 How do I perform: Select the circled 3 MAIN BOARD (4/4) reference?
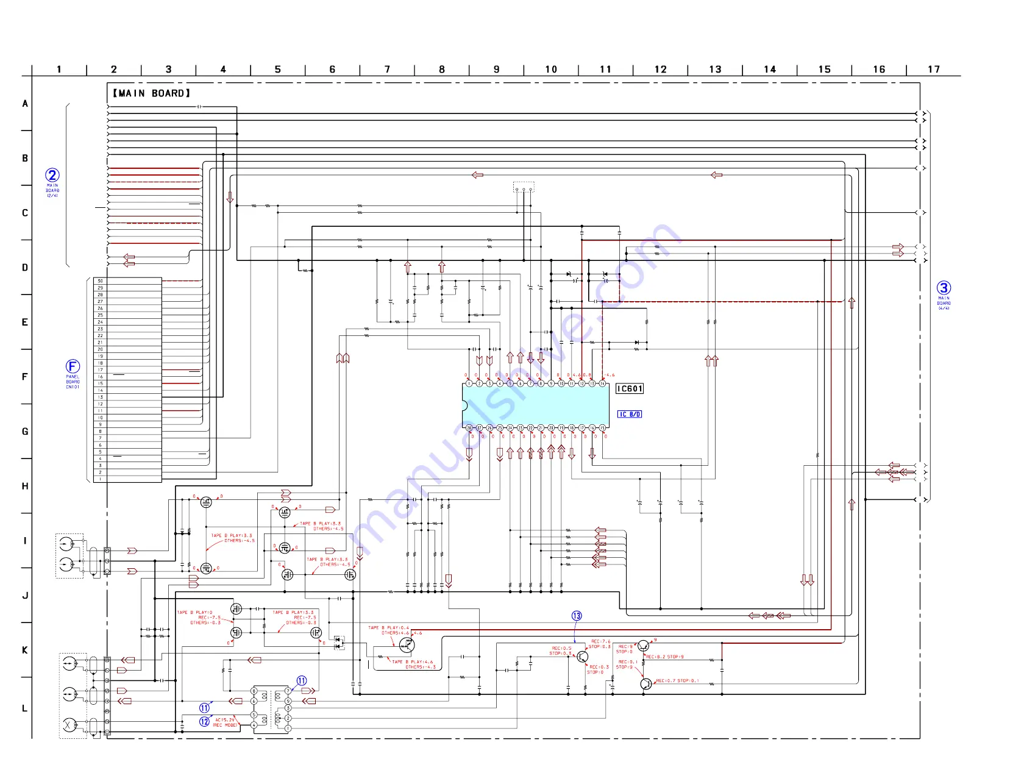tap(944, 295)
